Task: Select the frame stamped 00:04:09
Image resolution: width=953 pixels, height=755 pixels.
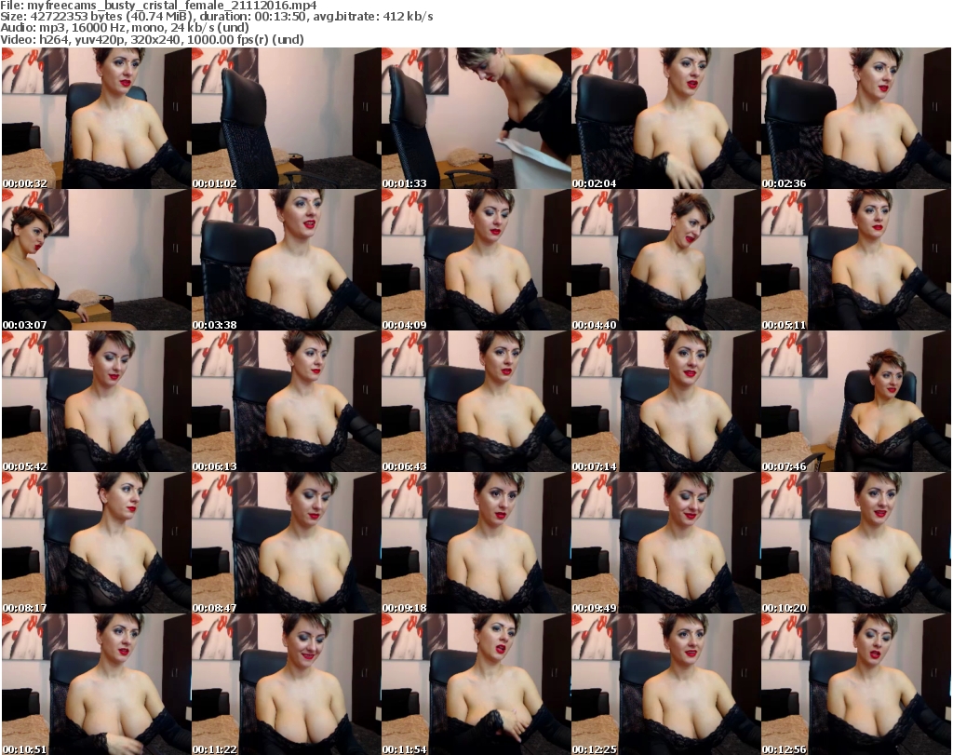Action: (x=476, y=260)
